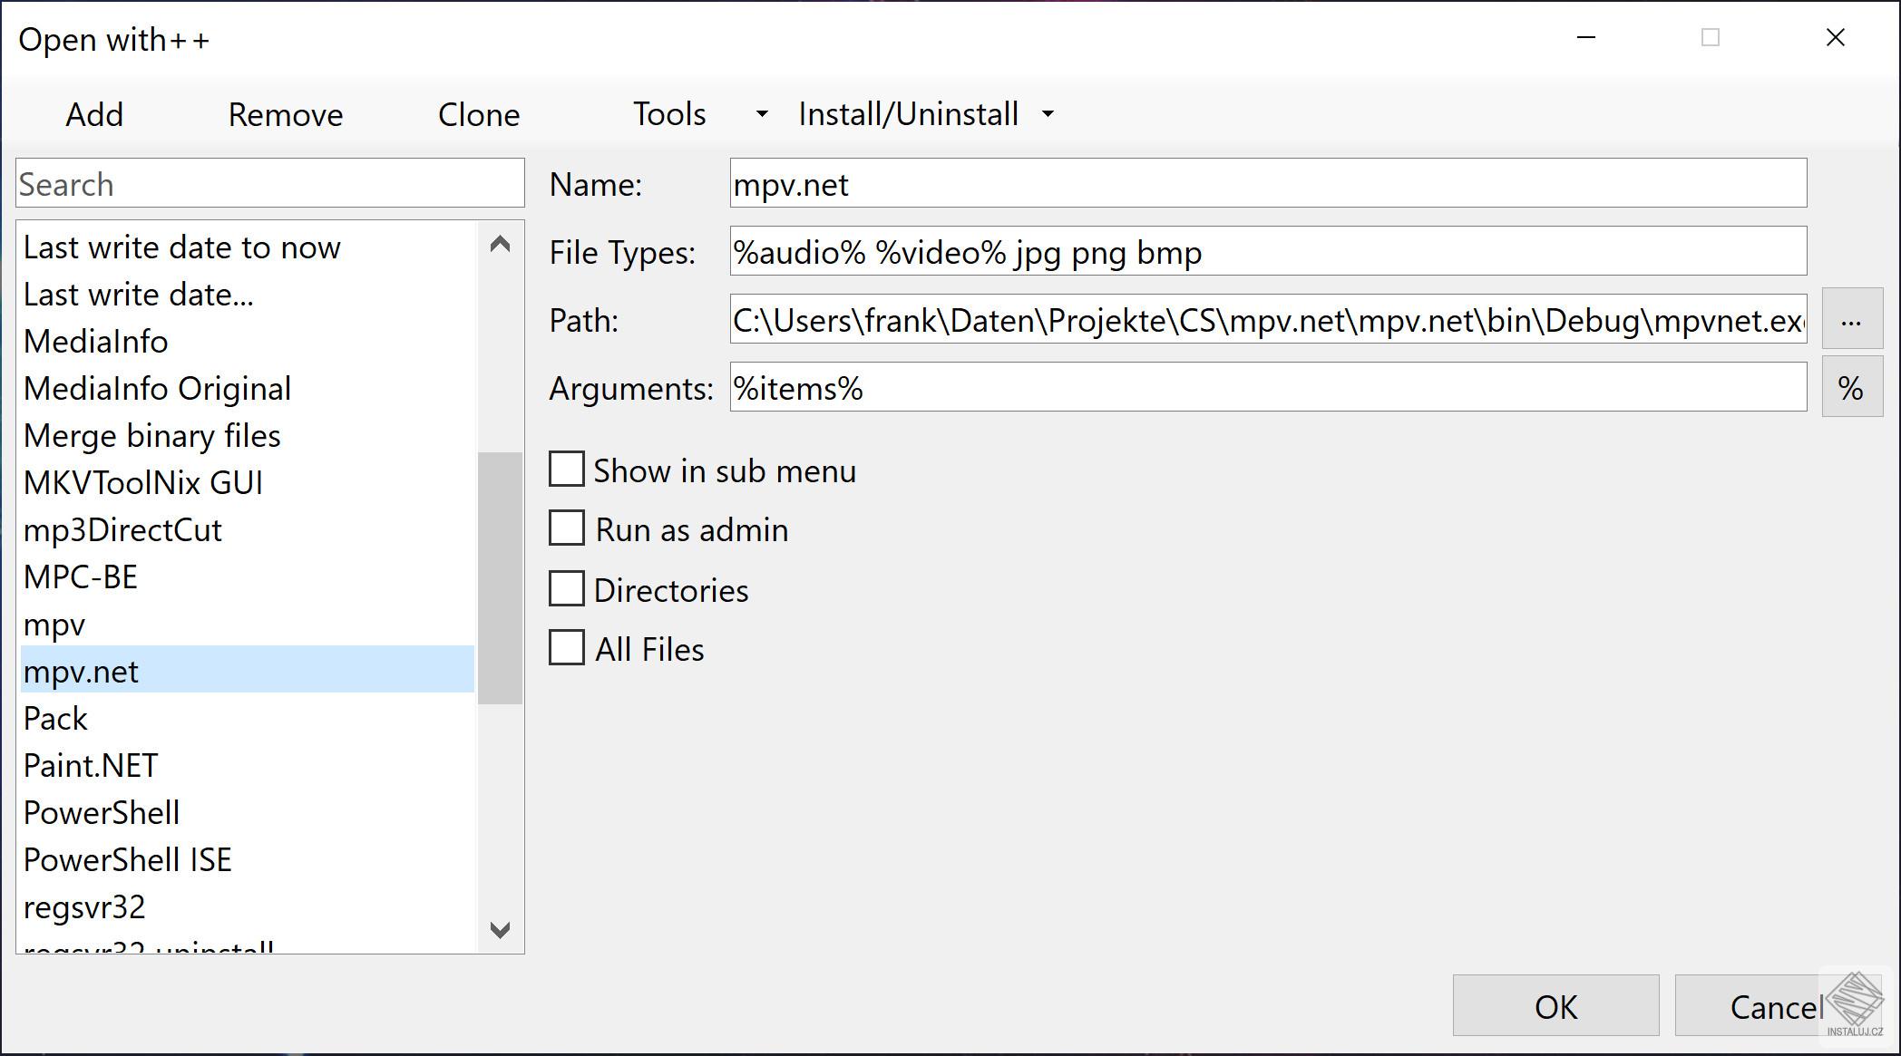Expand the Tools dropdown options

[x=757, y=114]
